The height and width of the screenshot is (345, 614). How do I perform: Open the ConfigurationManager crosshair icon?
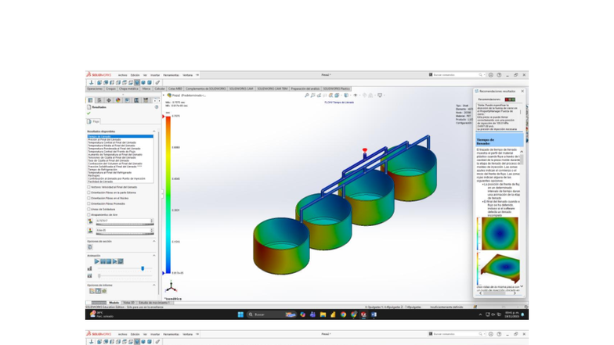click(109, 100)
